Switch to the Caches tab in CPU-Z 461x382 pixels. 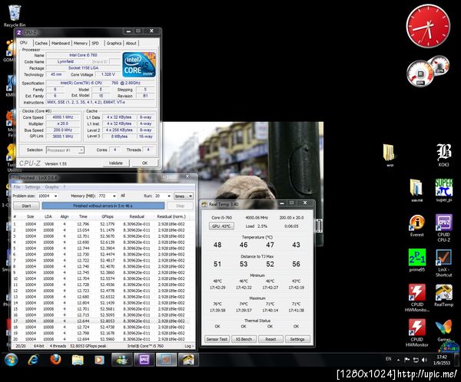(x=41, y=43)
